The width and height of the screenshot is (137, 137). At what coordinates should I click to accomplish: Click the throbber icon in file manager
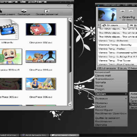click(69, 5)
